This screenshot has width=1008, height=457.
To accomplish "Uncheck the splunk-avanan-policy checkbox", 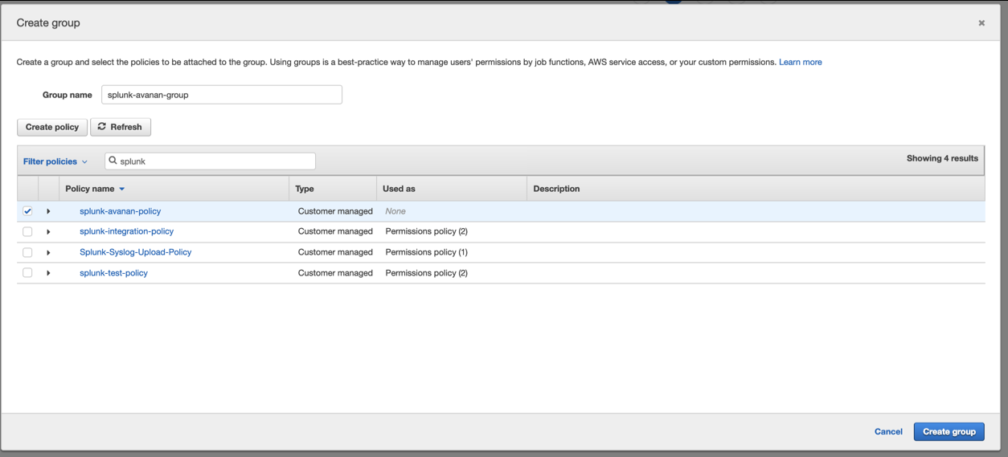I will coord(27,211).
